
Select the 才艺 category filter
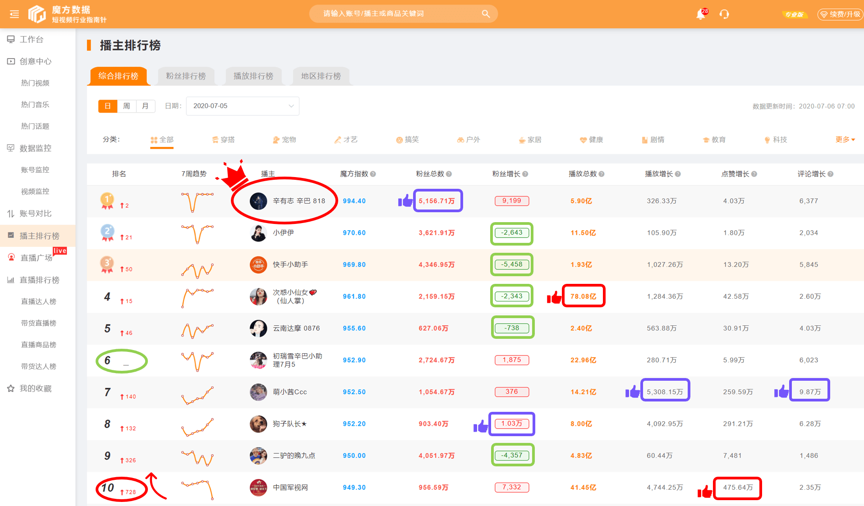click(346, 140)
